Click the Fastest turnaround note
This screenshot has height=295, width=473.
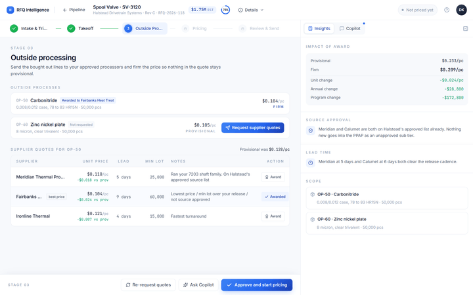[189, 216]
